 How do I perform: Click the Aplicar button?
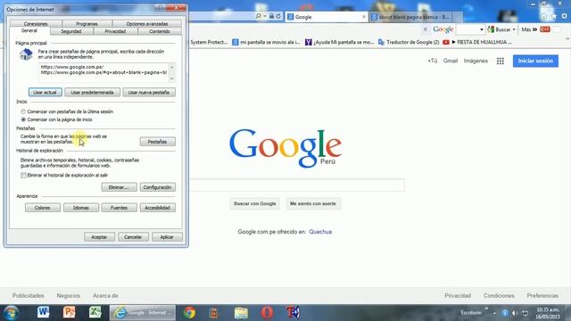(167, 237)
